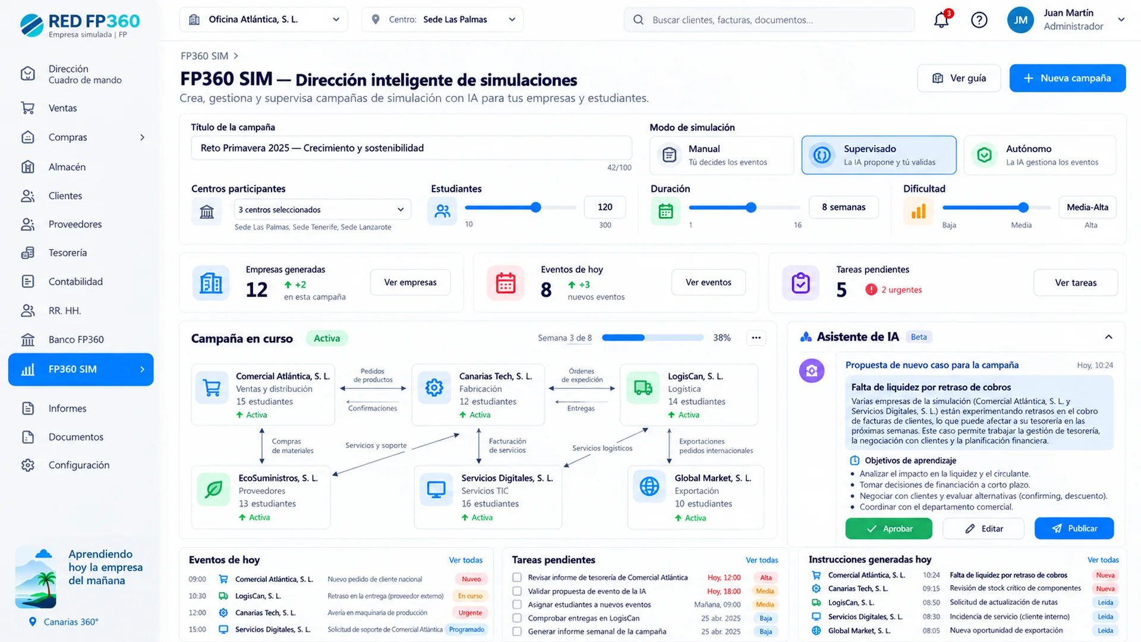Click the LogisCan truck icon

click(x=643, y=388)
